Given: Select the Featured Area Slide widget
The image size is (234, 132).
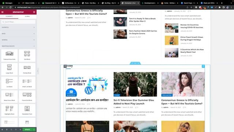Looking at the screenshot, I should click(x=10, y=55).
